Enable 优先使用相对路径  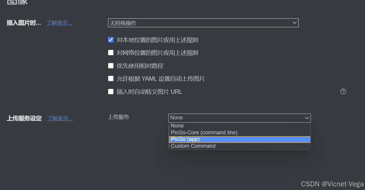coord(111,66)
